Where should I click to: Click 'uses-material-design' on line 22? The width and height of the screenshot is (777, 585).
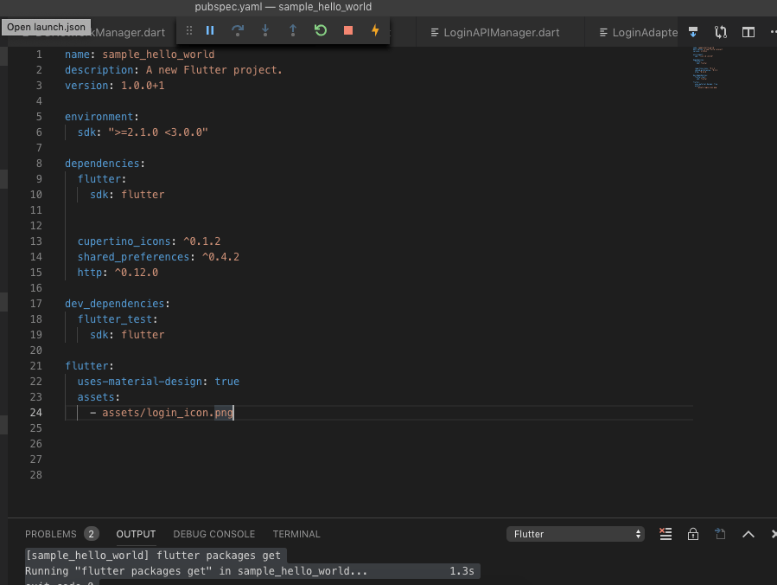139,381
